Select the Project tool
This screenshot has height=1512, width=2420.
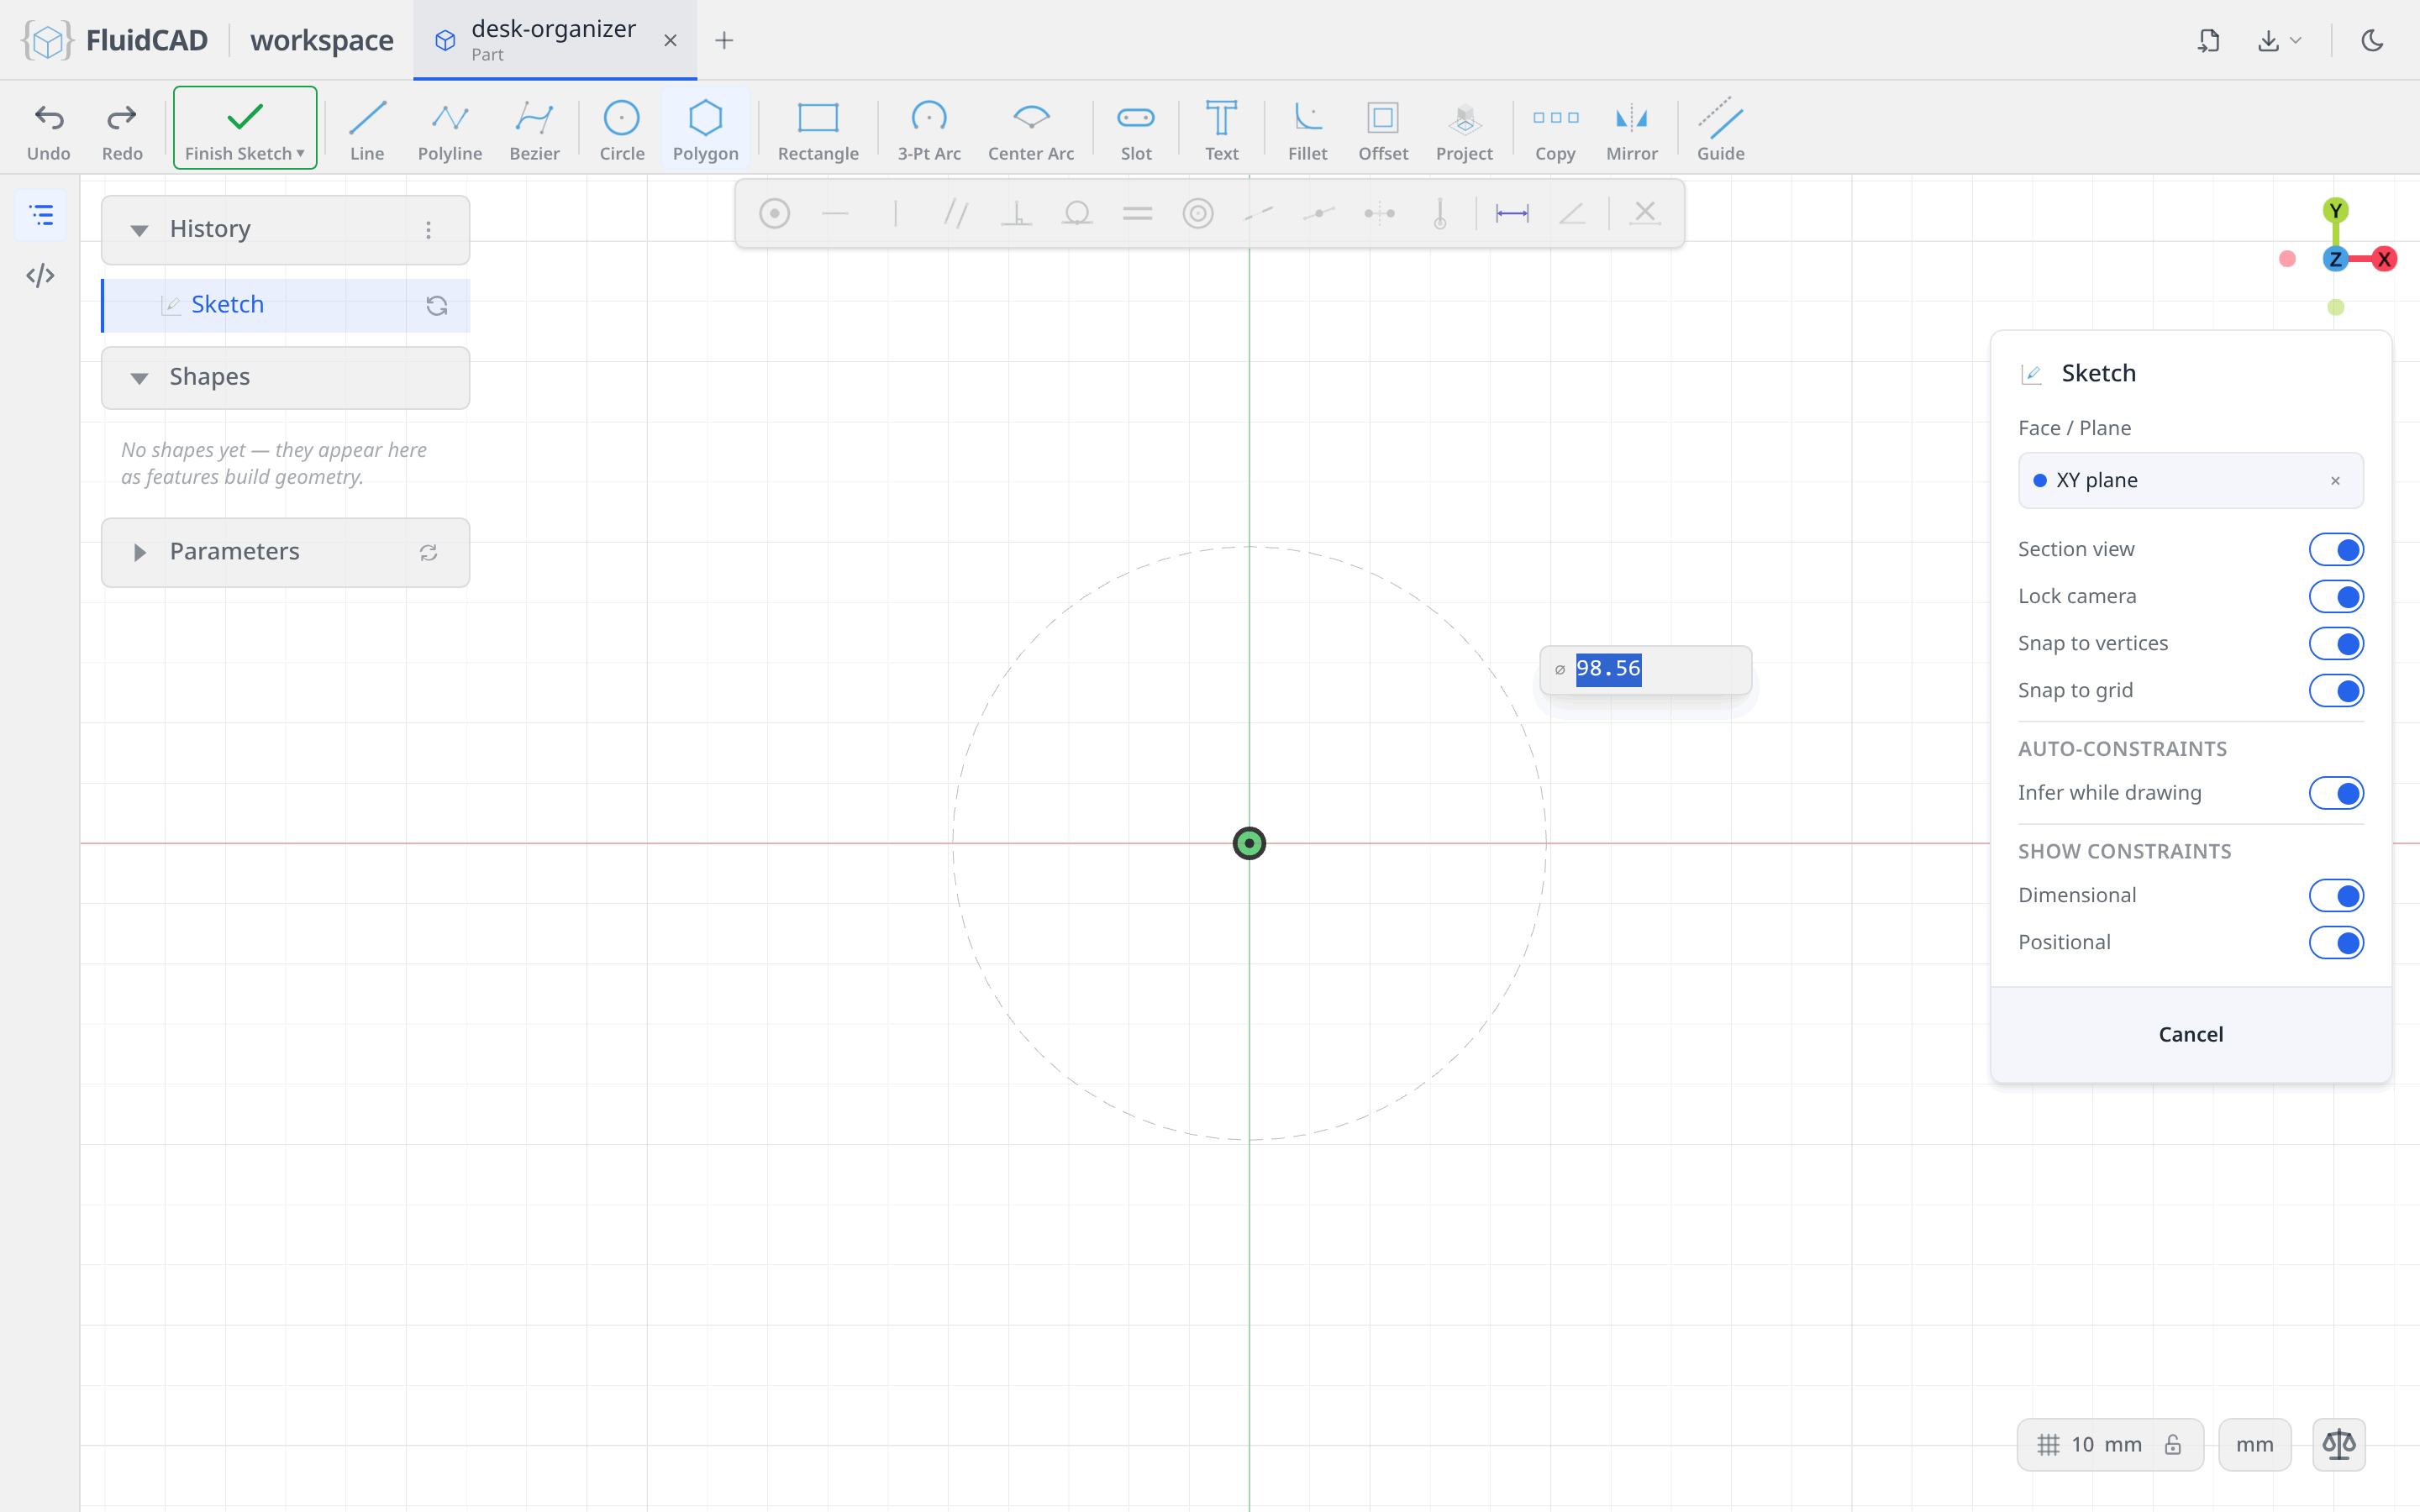click(1464, 130)
